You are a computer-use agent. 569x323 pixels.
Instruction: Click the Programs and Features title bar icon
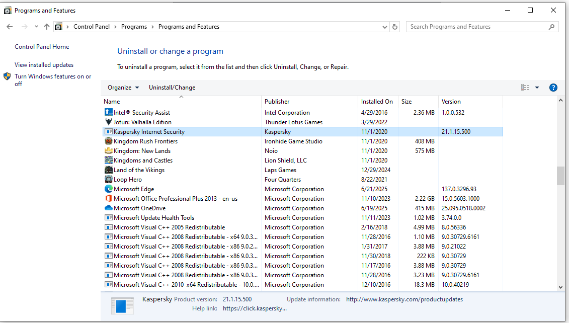7,11
